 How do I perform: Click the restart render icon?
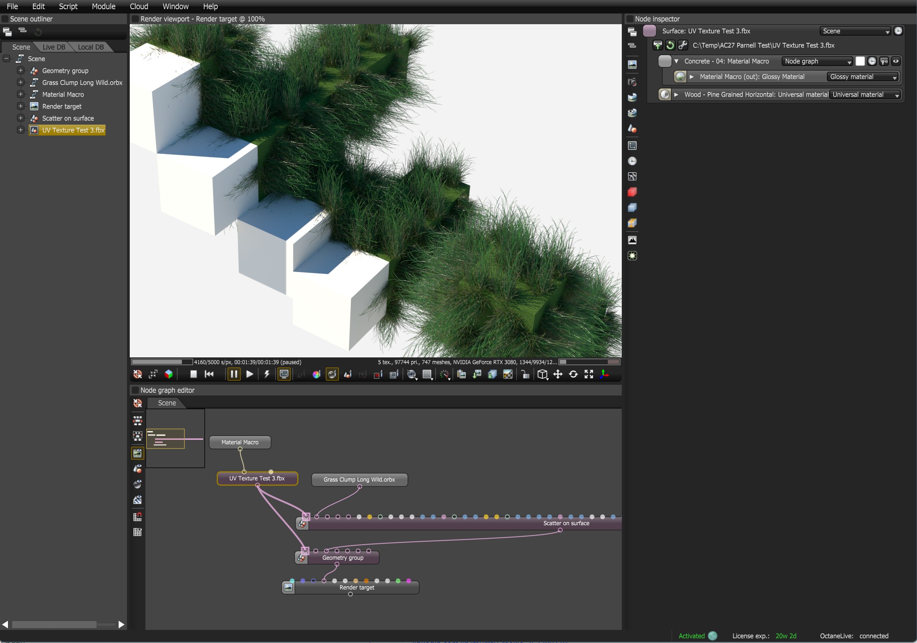coord(209,374)
